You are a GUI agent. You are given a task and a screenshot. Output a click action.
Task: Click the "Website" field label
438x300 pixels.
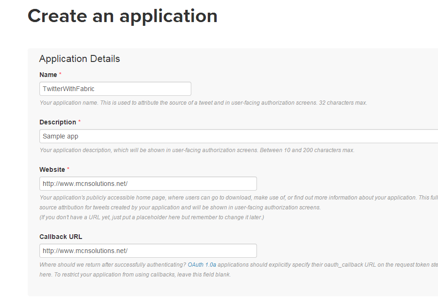tap(52, 169)
